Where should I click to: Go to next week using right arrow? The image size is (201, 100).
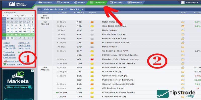point(83,9)
